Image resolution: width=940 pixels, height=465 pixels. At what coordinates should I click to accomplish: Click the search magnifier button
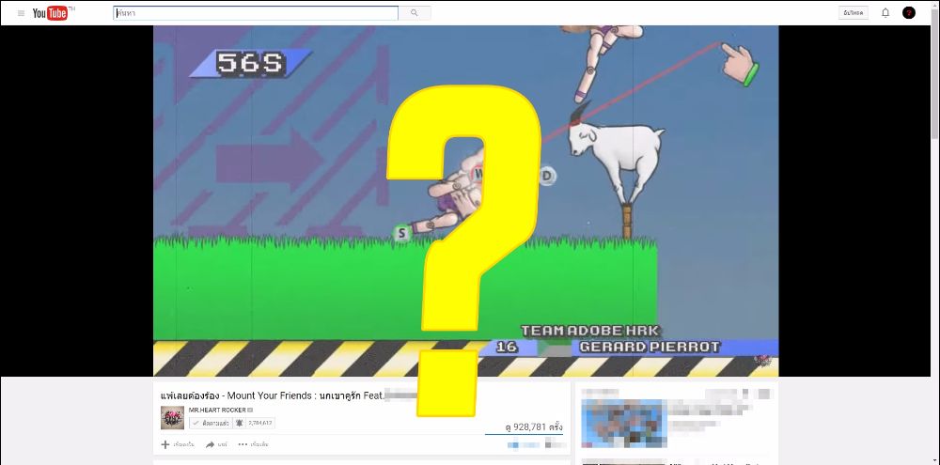click(414, 13)
